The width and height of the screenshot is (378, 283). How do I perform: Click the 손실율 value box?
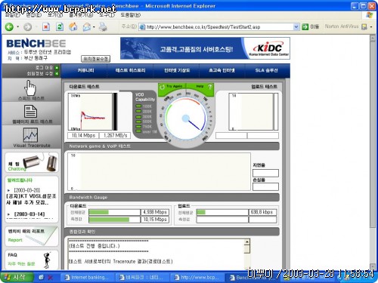click(x=265, y=186)
